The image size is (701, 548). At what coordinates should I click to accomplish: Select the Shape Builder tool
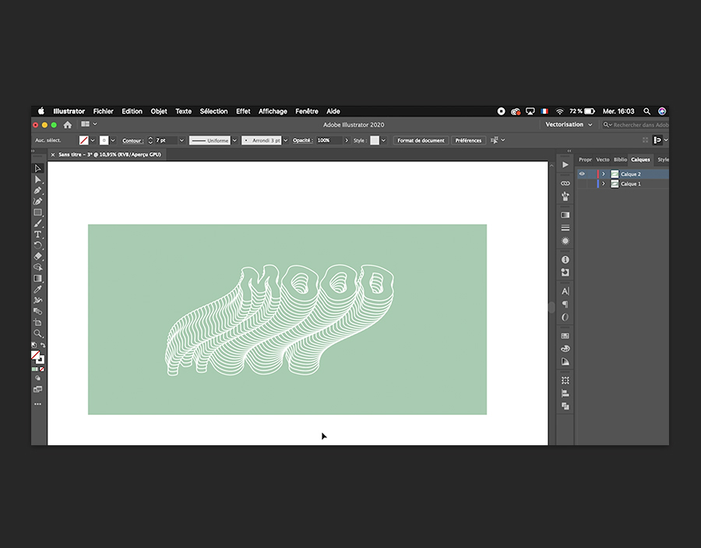coord(38,267)
